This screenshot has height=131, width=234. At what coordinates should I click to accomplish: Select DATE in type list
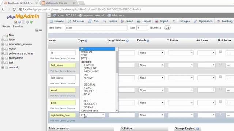click(84, 59)
